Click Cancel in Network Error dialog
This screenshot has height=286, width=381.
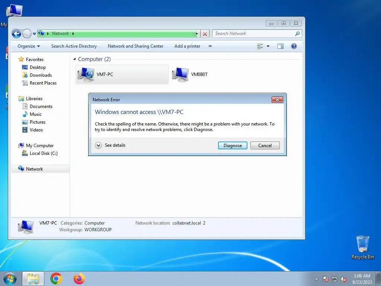(265, 146)
